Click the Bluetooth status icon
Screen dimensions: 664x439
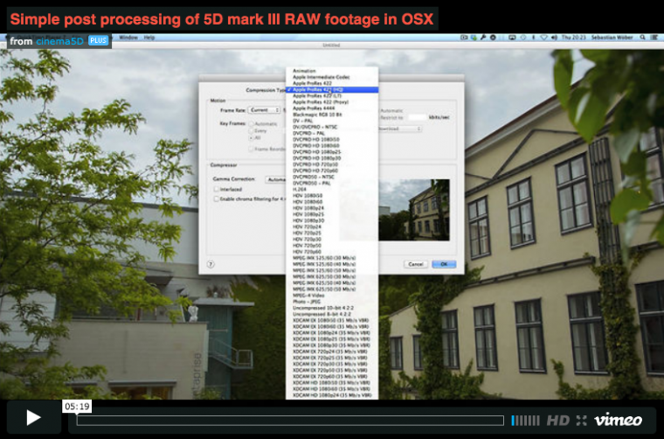[x=534, y=38]
